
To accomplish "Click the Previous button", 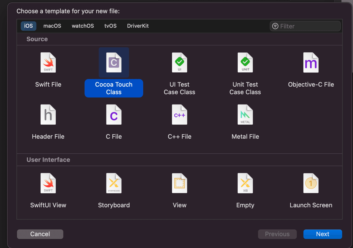I will [277, 234].
